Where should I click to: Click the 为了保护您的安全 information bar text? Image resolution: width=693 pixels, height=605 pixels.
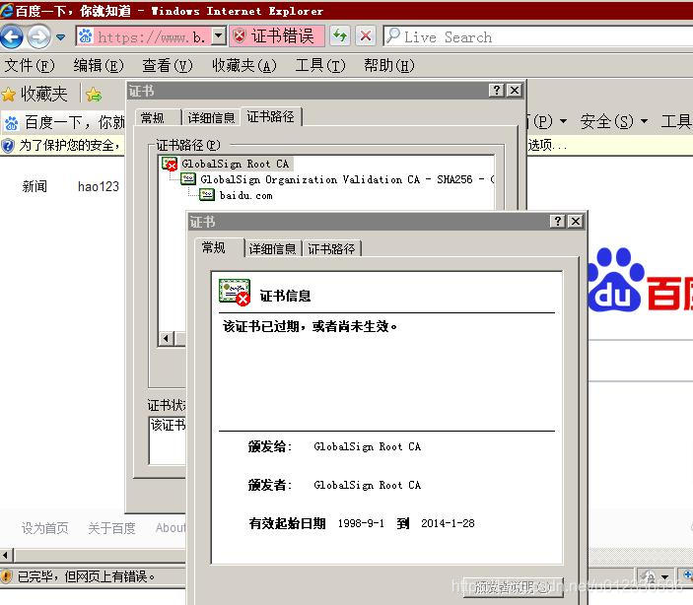[x=69, y=145]
